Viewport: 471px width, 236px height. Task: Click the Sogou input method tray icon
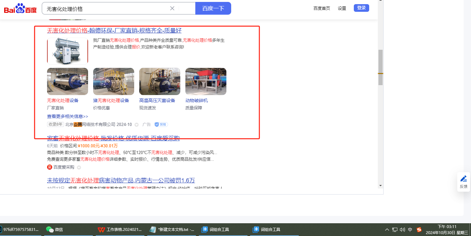(419, 229)
